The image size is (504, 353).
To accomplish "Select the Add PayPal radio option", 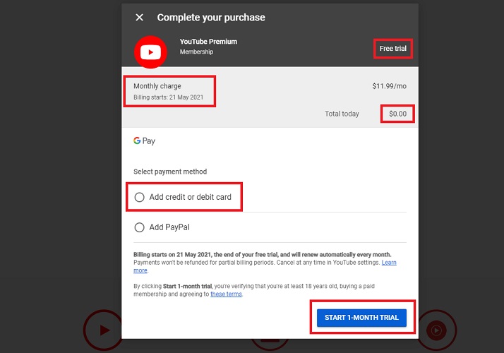I will point(139,227).
